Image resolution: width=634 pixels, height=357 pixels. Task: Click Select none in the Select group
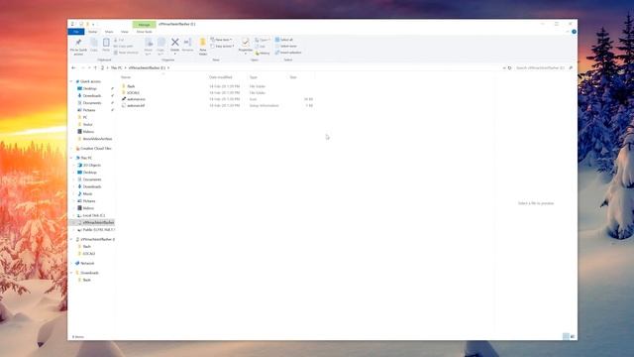[286, 47]
